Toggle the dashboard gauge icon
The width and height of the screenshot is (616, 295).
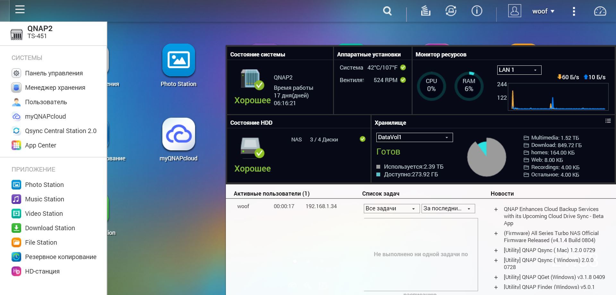[x=600, y=11]
